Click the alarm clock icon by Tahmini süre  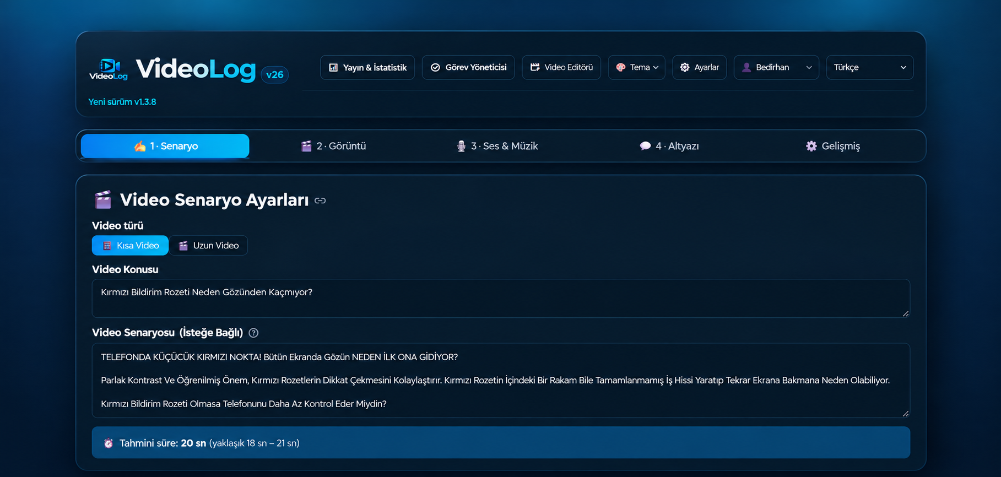click(109, 443)
